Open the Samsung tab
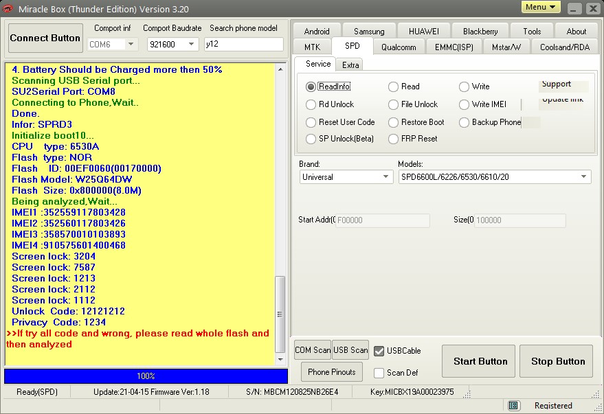This screenshot has width=604, height=414. [369, 31]
